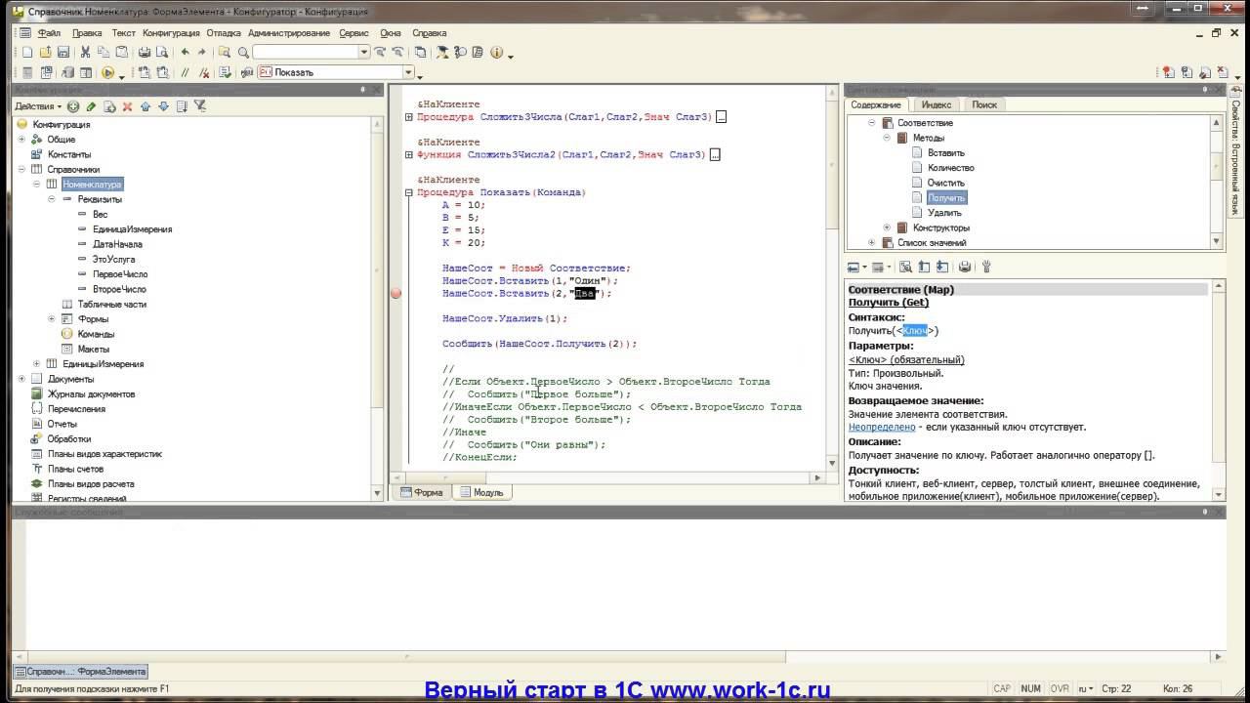Expand the Общие tree node
Viewport: 1250px width, 703px height.
click(x=21, y=140)
